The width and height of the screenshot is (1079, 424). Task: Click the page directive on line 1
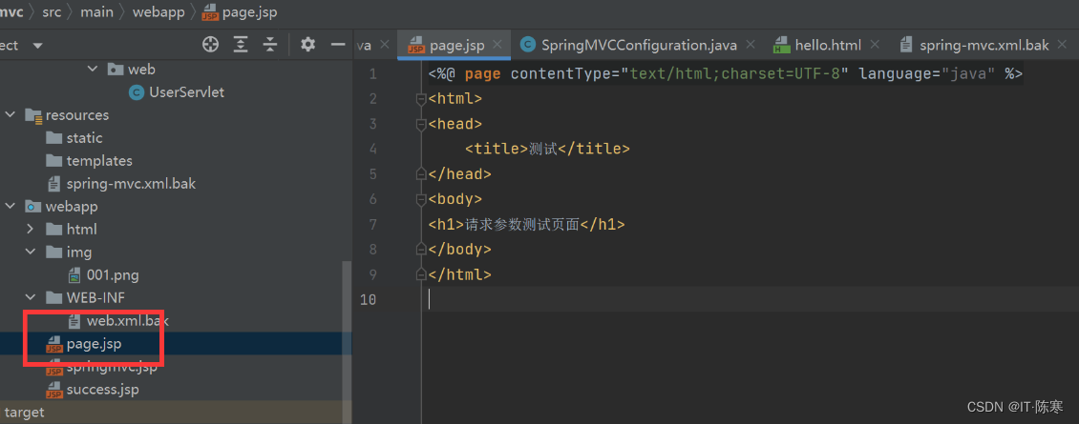pos(726,74)
